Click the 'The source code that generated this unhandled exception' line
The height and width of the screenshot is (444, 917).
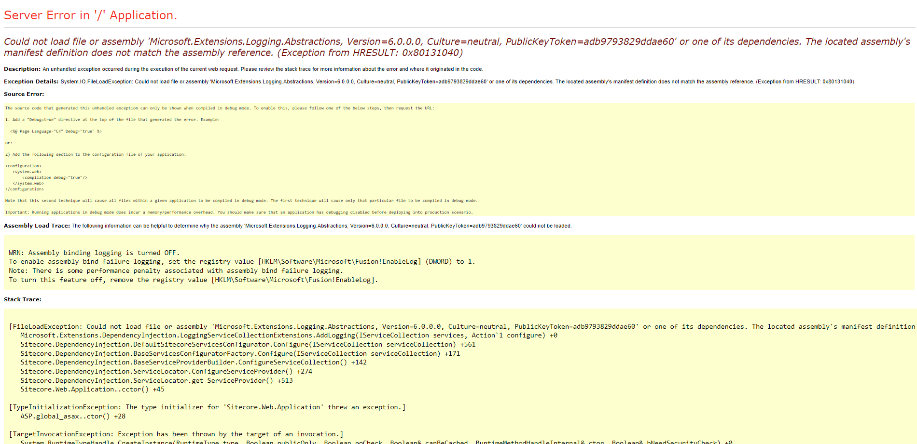[x=220, y=108]
